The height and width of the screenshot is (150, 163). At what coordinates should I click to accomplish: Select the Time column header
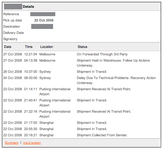29,47
